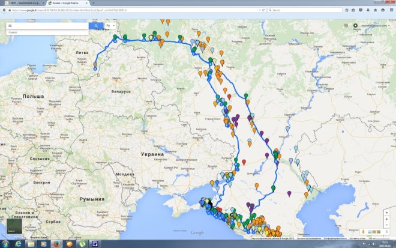The image size is (396, 248).
Task: Open the orange round app in taskbar
Action: (69, 244)
